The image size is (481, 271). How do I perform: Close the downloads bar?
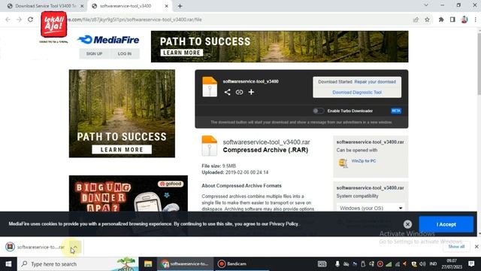(x=476, y=246)
